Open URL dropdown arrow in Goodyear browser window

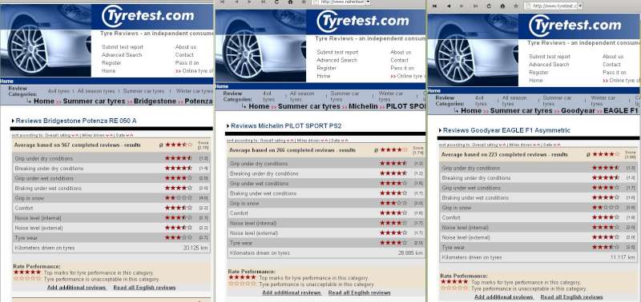click(x=579, y=6)
